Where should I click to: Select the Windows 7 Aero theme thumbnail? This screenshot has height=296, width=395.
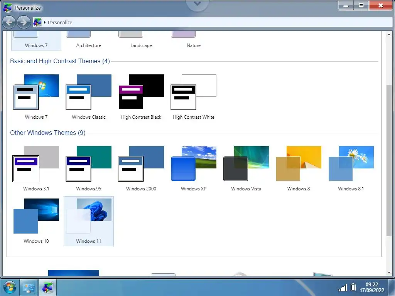click(x=36, y=40)
